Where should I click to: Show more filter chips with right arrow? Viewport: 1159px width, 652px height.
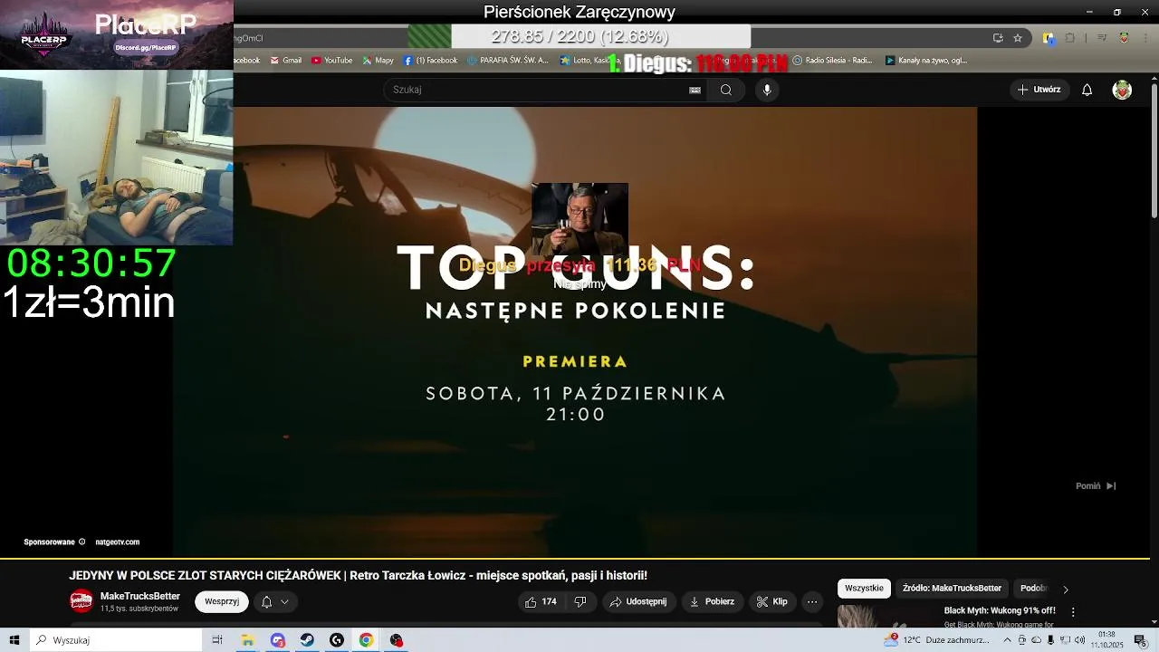pyautogui.click(x=1066, y=589)
